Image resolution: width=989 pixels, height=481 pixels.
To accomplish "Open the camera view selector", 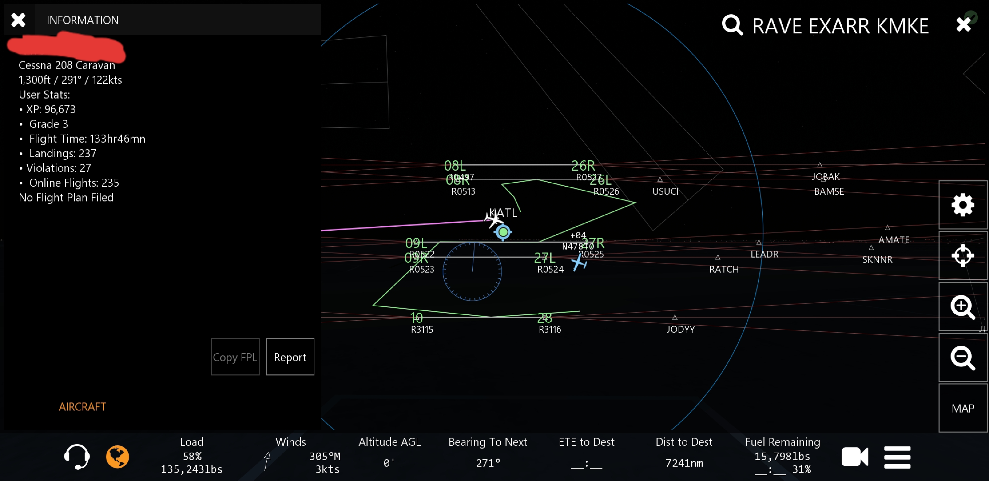I will tap(854, 457).
